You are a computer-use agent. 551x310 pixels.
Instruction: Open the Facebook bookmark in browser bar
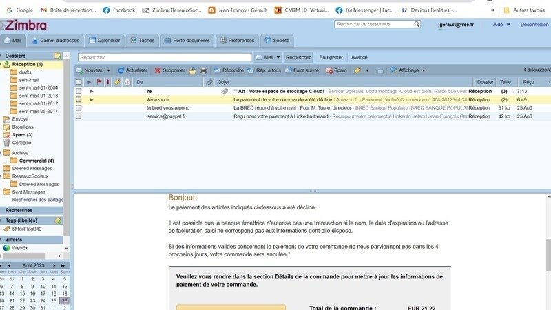tap(118, 10)
